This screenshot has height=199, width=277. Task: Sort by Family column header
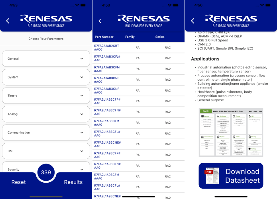(130, 37)
